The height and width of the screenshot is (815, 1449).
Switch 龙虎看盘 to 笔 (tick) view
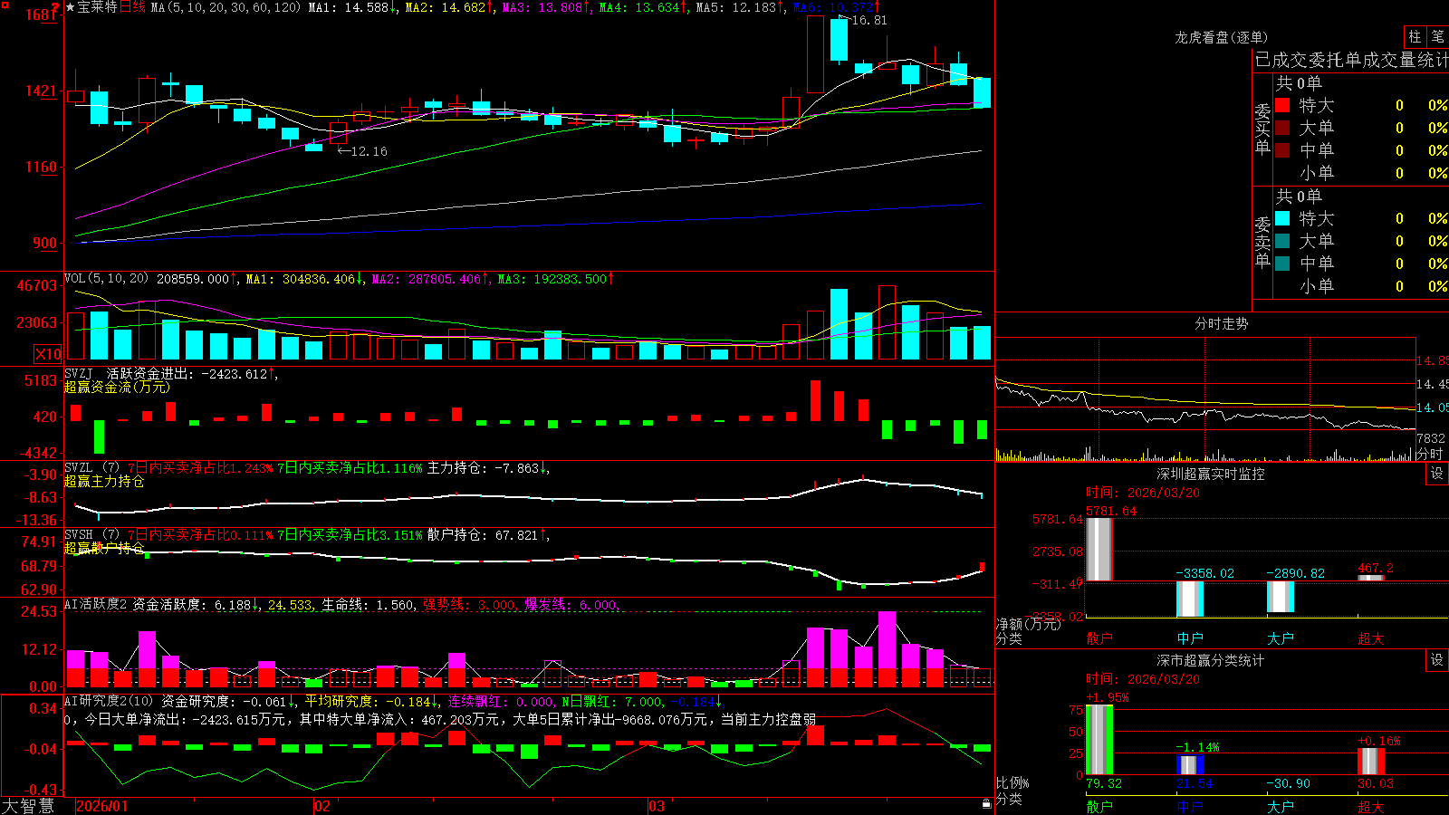(1437, 36)
